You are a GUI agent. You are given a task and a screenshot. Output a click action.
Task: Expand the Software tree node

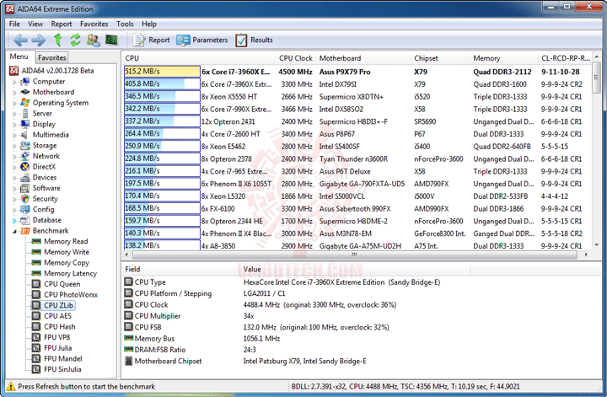(14, 189)
